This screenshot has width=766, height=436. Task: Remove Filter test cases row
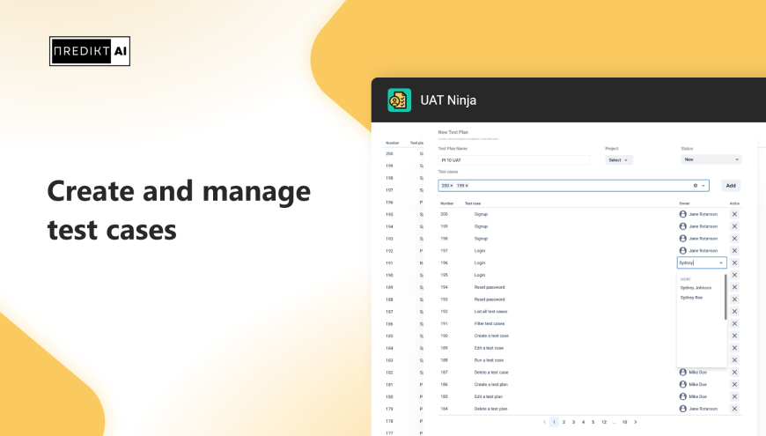pos(734,323)
